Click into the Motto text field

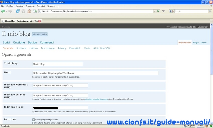pyautogui.click(x=96, y=73)
